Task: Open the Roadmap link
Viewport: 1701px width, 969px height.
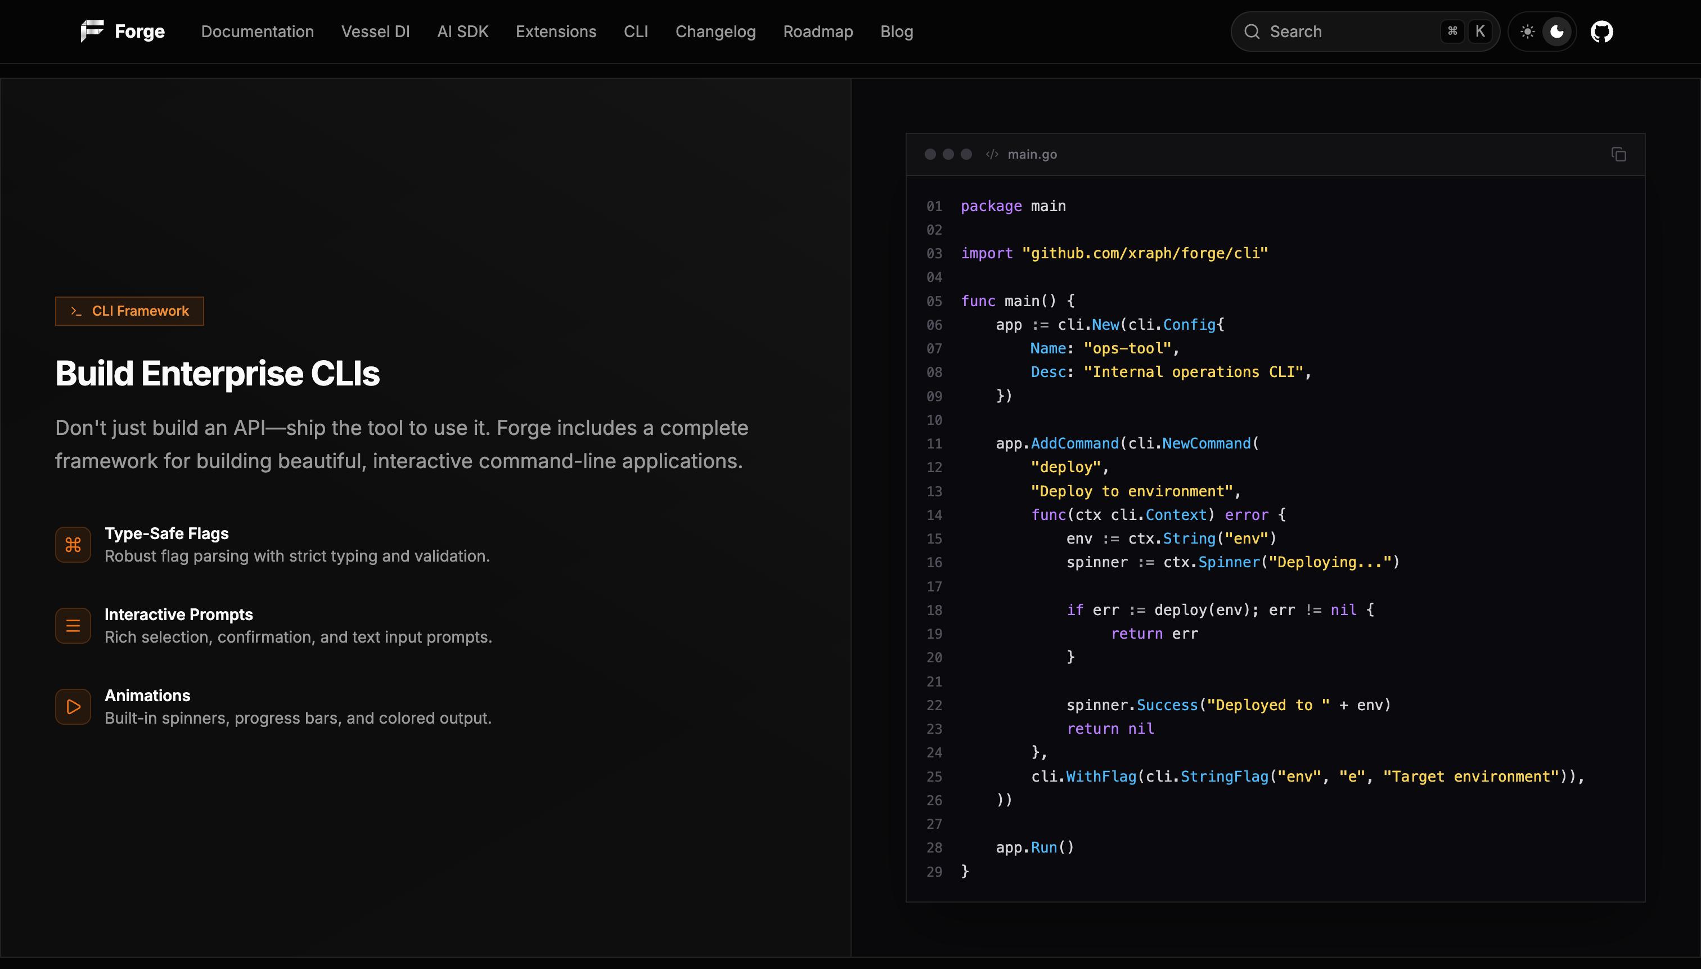Action: tap(817, 32)
